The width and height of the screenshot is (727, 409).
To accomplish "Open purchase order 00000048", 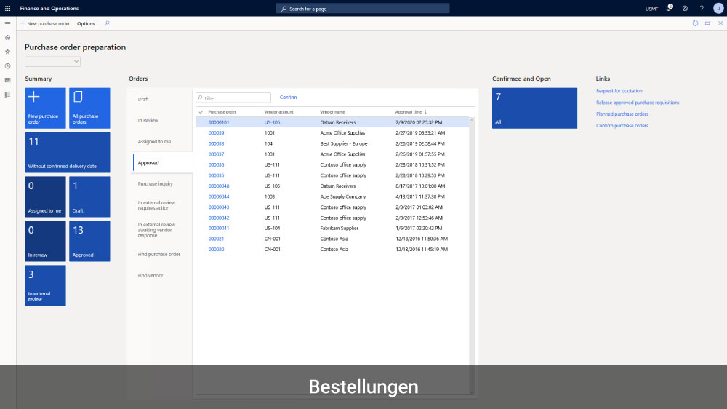I will [x=219, y=186].
